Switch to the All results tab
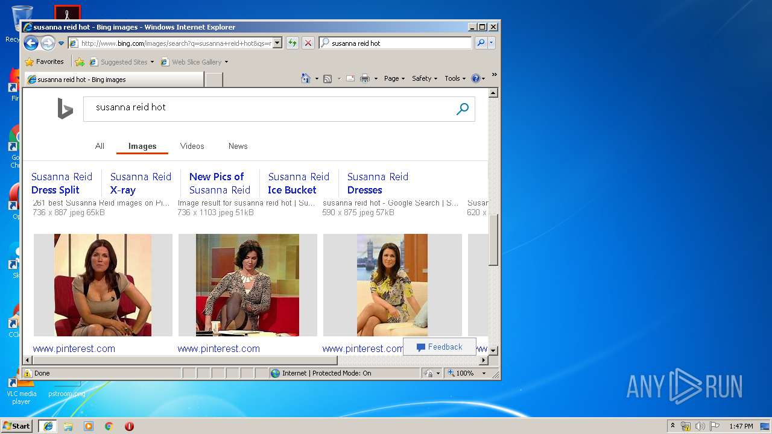Image resolution: width=772 pixels, height=434 pixels. pos(100,146)
